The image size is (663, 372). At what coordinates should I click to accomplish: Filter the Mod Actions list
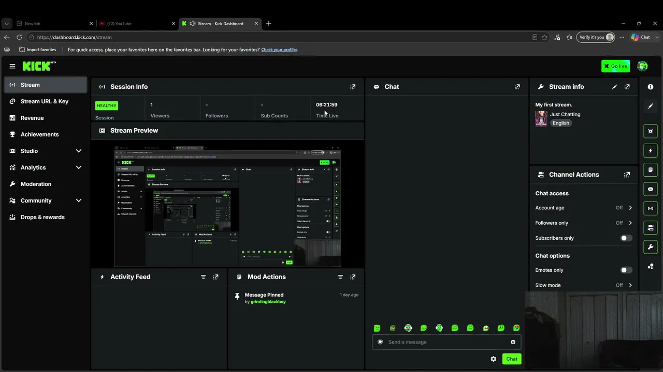pyautogui.click(x=340, y=277)
